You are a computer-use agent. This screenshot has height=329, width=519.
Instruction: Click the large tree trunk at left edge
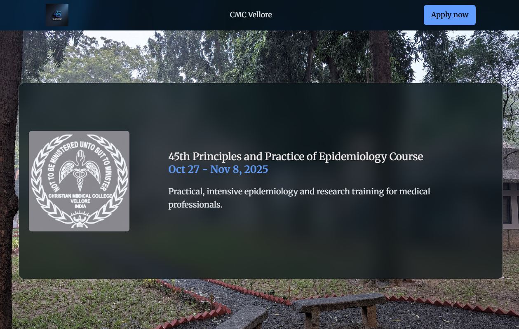pos(9,180)
